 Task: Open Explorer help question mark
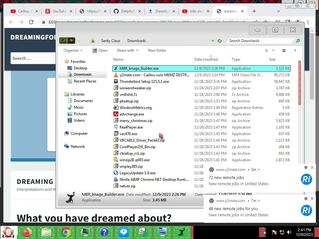(x=295, y=51)
